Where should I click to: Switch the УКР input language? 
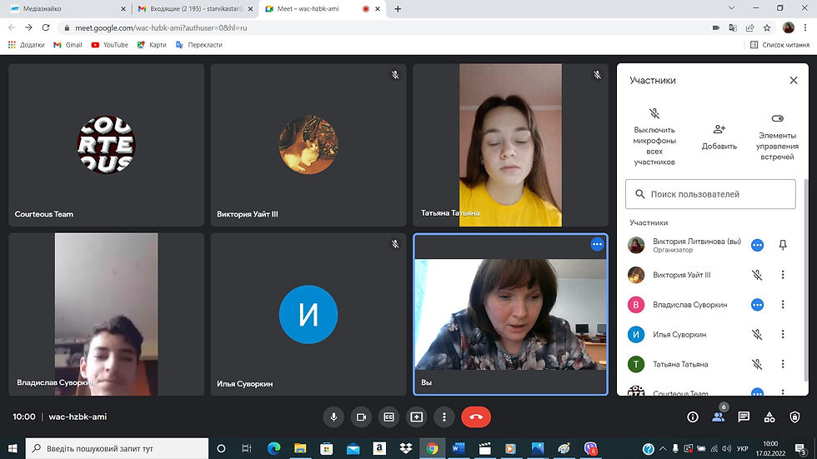click(743, 449)
